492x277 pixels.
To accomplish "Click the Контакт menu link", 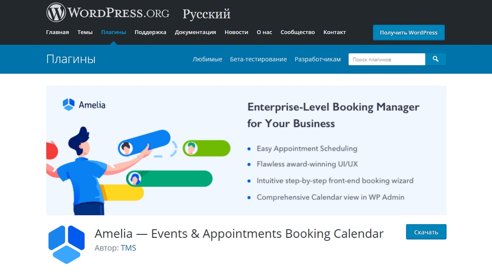I will (335, 32).
